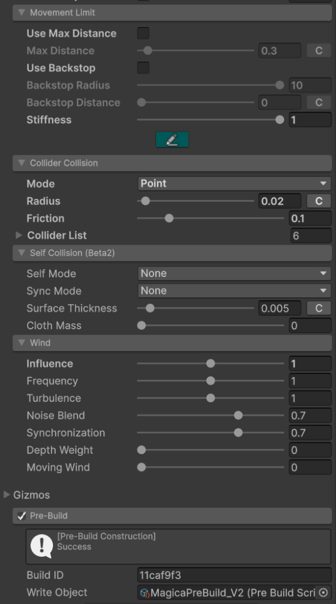Enable the Use Backstop checkbox
This screenshot has height=604, width=336.
[143, 68]
